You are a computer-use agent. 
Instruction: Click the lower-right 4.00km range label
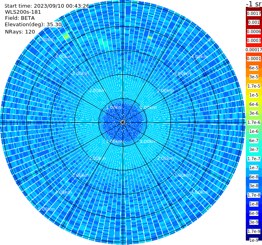point(199,192)
